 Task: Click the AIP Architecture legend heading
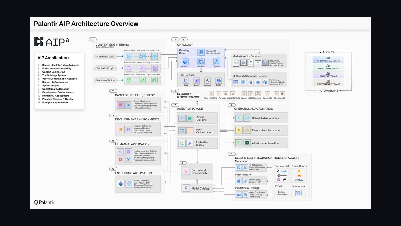tap(53, 58)
